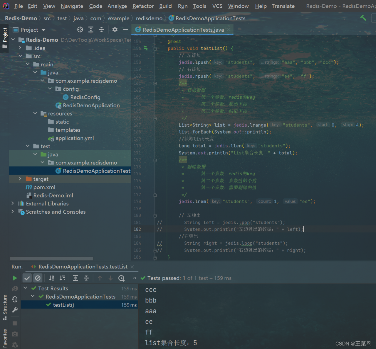Collapse the main folder
Viewport: 376px width, 349px height.
coord(28,64)
